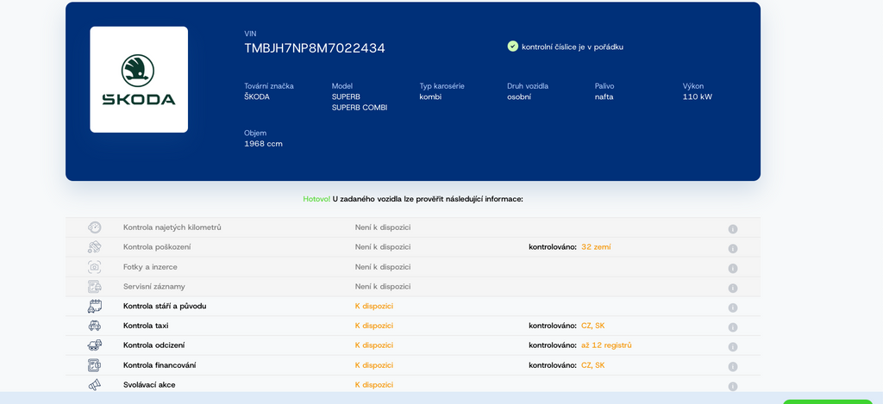Click the 'Kontrola poškození' label
Image resolution: width=883 pixels, height=404 pixels.
pyautogui.click(x=155, y=247)
